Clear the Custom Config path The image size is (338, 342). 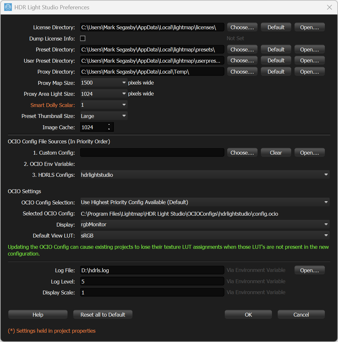pos(276,153)
